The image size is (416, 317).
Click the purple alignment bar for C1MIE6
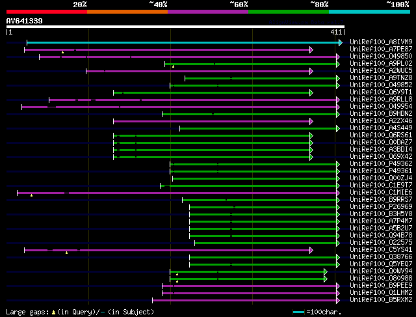click(x=177, y=193)
